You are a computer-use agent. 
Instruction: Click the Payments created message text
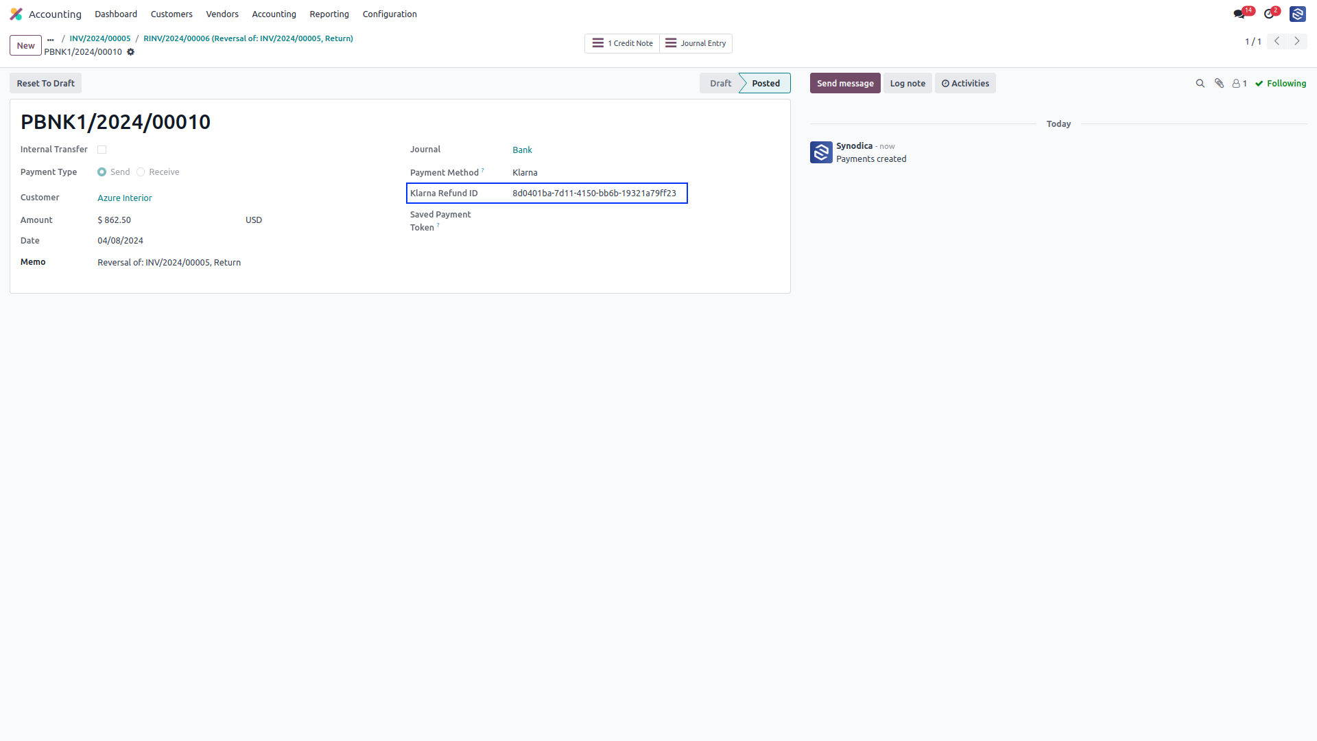pos(871,159)
